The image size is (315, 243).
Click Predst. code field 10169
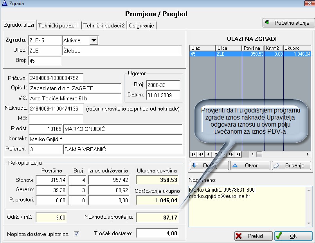point(45,129)
